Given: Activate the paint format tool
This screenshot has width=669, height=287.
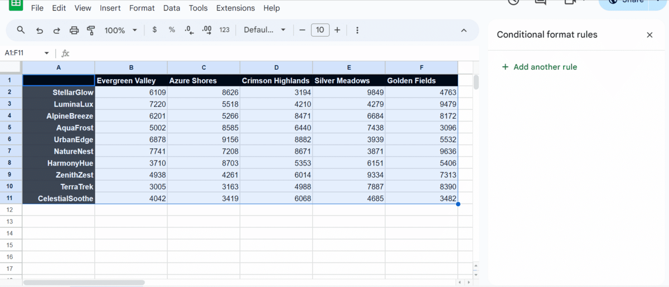Looking at the screenshot, I should pos(91,30).
